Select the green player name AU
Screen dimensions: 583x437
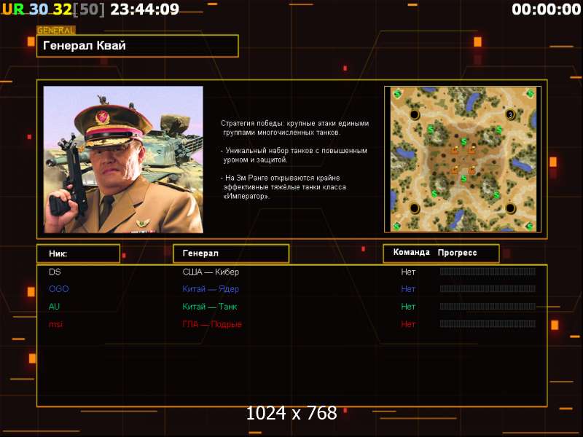click(x=54, y=307)
